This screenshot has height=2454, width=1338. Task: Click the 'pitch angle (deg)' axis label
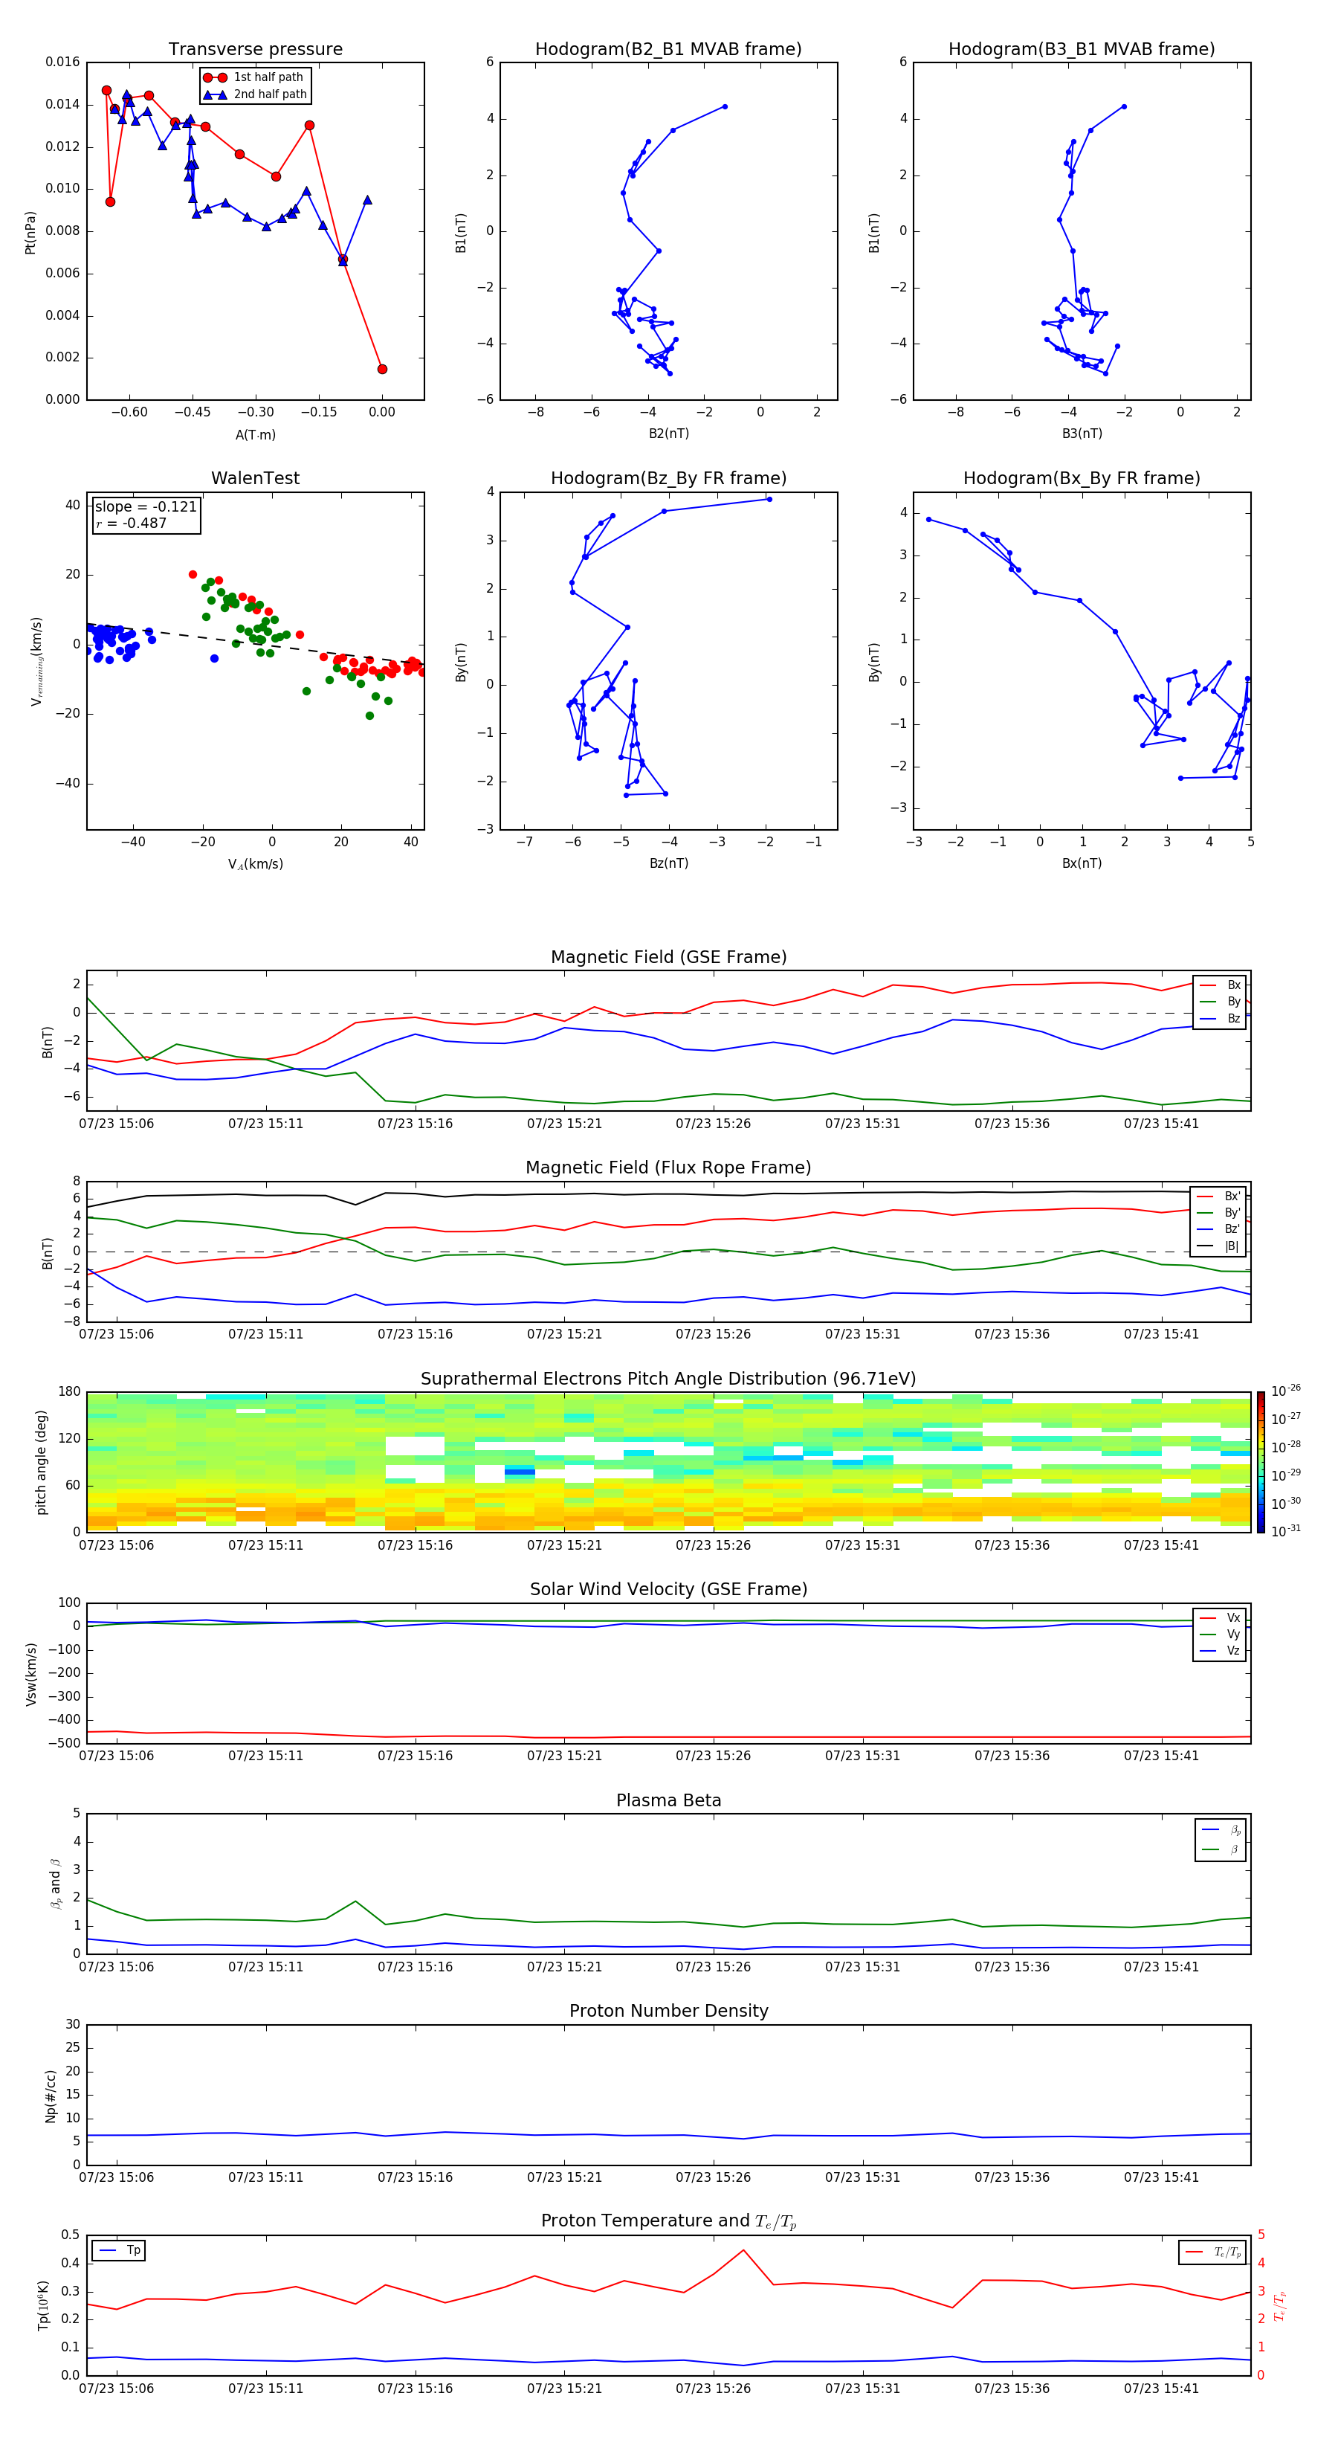point(41,1462)
